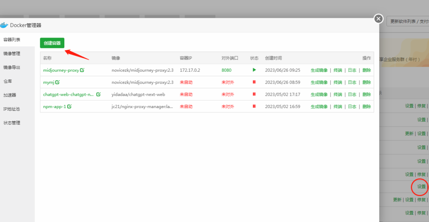
Task: Click creation time 2023/05/02 16:59
Action: [x=283, y=106]
